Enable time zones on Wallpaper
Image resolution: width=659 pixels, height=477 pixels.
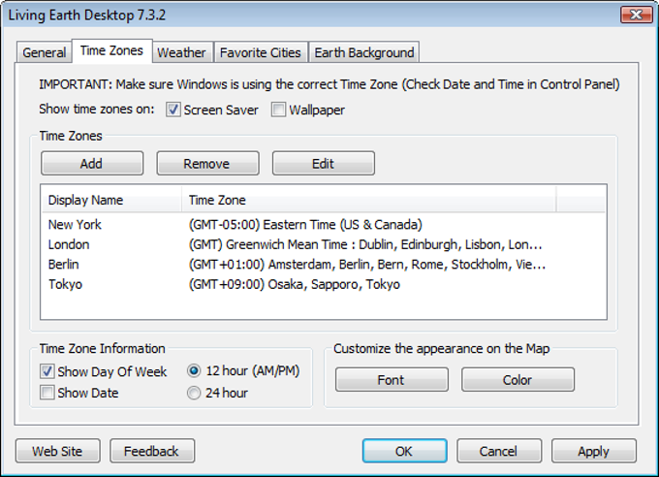pyautogui.click(x=279, y=110)
